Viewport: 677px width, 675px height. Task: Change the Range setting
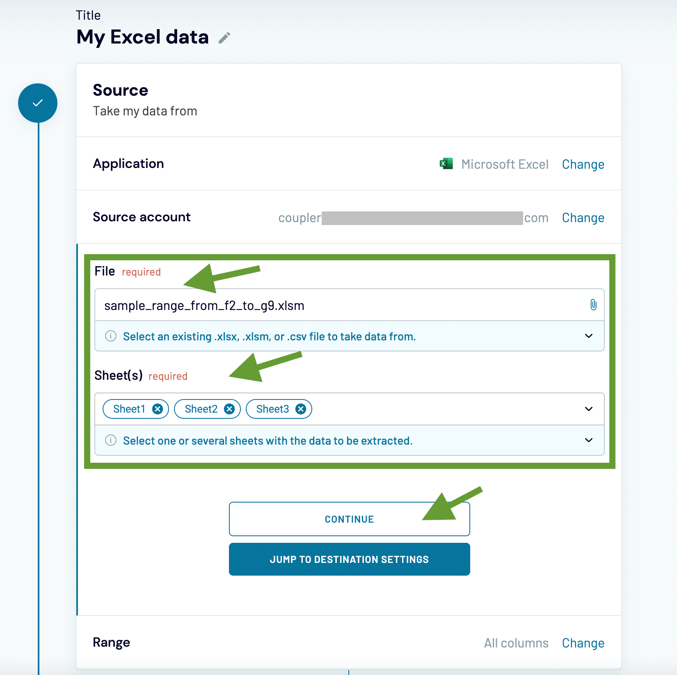point(583,643)
